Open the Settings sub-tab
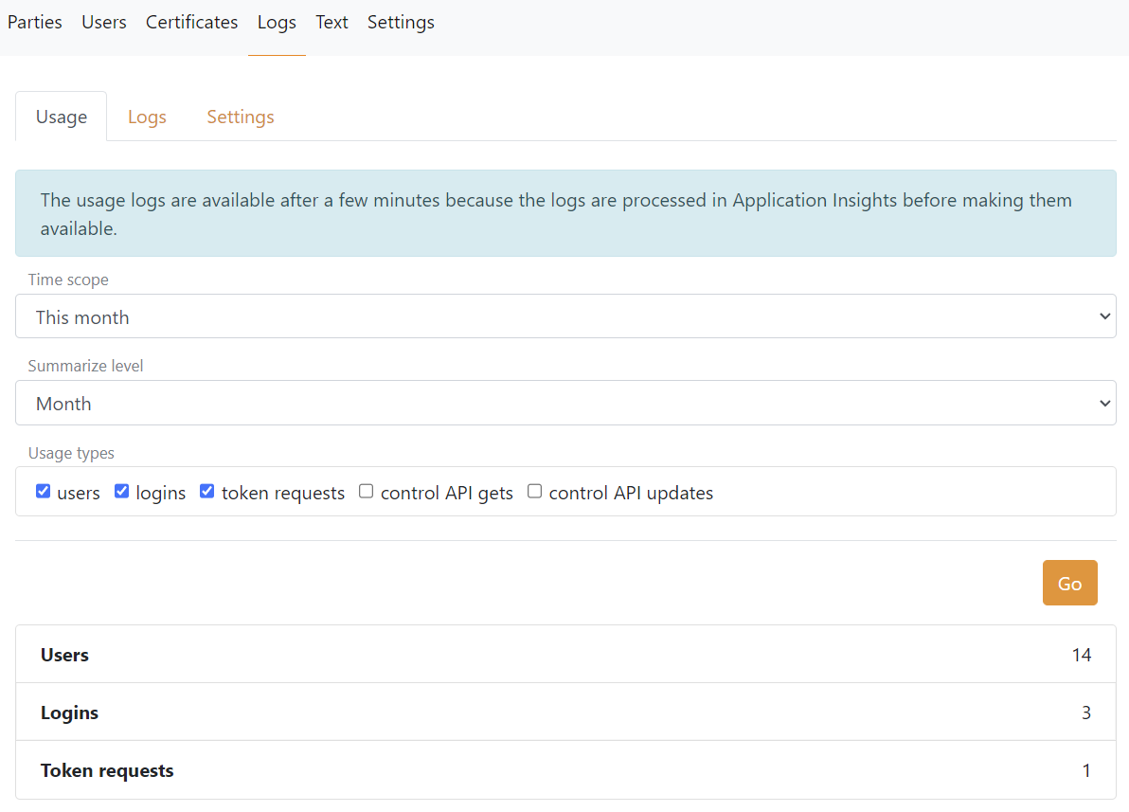Screen dimensions: 1129x812 [240, 116]
